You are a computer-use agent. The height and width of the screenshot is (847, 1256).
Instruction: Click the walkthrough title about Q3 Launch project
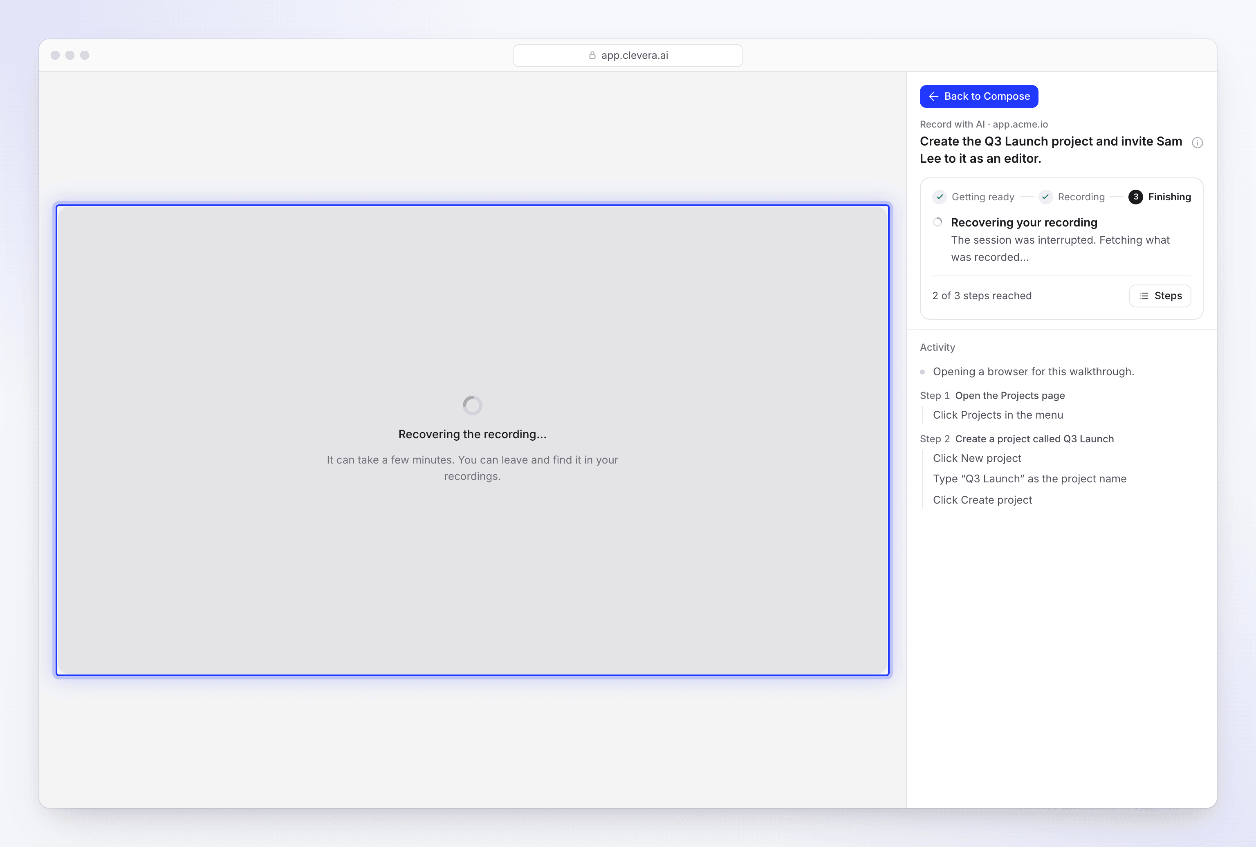point(1051,150)
